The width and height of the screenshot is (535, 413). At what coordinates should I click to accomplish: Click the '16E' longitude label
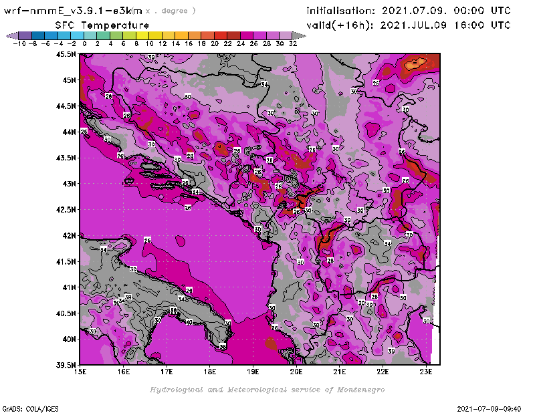[124, 372]
